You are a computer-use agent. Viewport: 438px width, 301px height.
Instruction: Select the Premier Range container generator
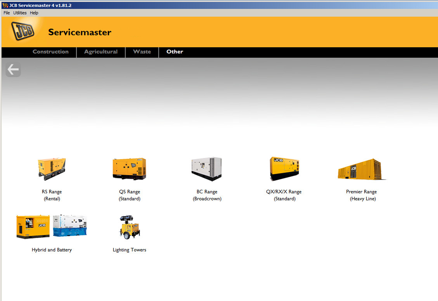[x=361, y=169]
